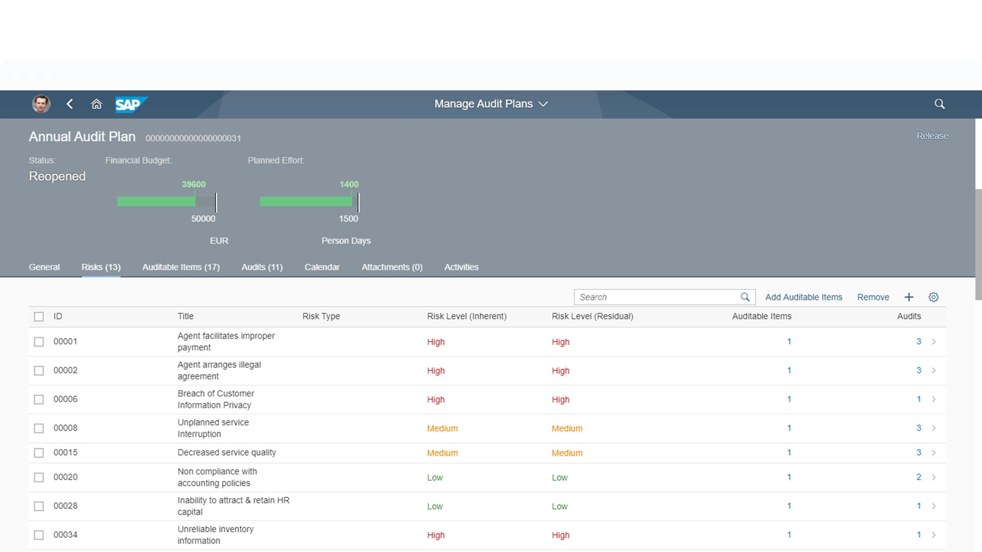
Task: Click the plus icon to add risk
Action: 909,297
